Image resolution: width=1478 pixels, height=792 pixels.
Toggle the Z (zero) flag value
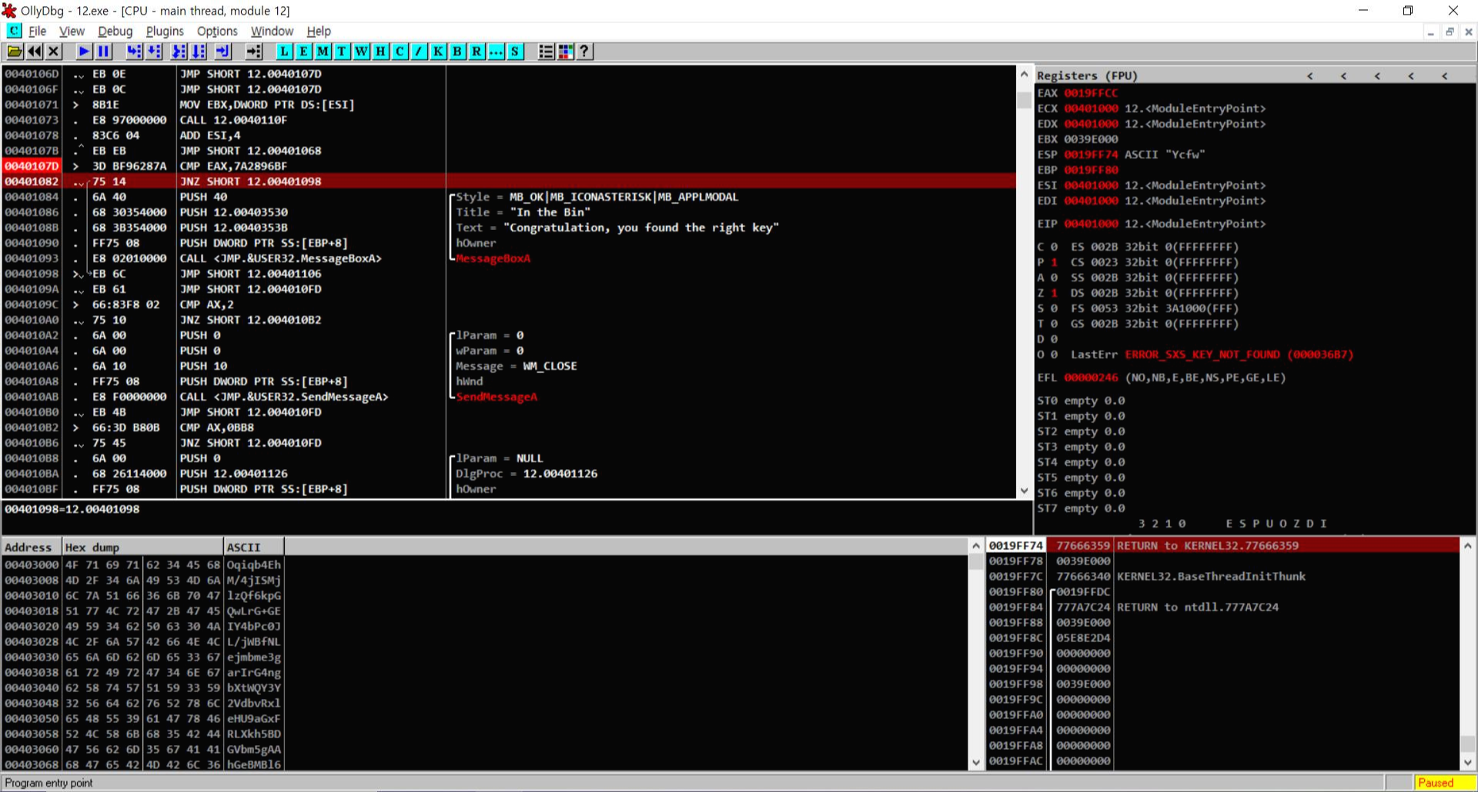click(1054, 293)
